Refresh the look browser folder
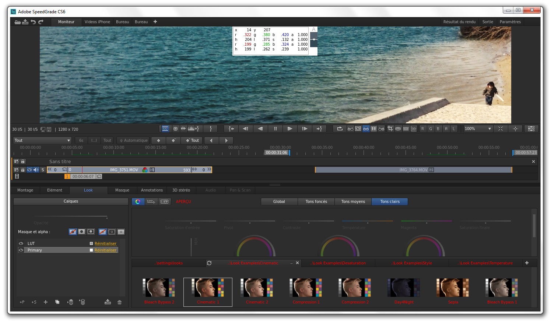The image size is (551, 323). click(x=209, y=263)
